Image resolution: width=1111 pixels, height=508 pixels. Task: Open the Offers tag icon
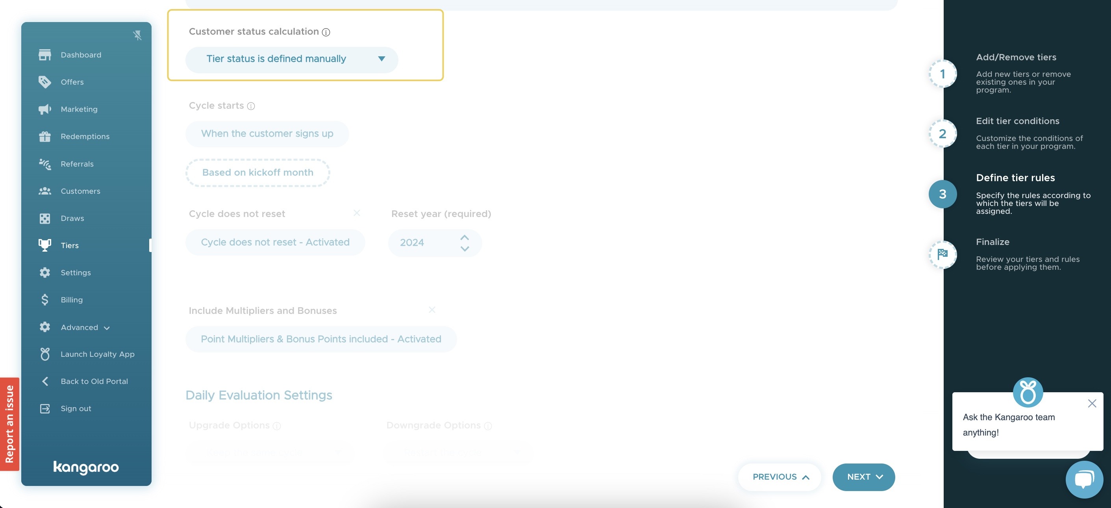44,82
